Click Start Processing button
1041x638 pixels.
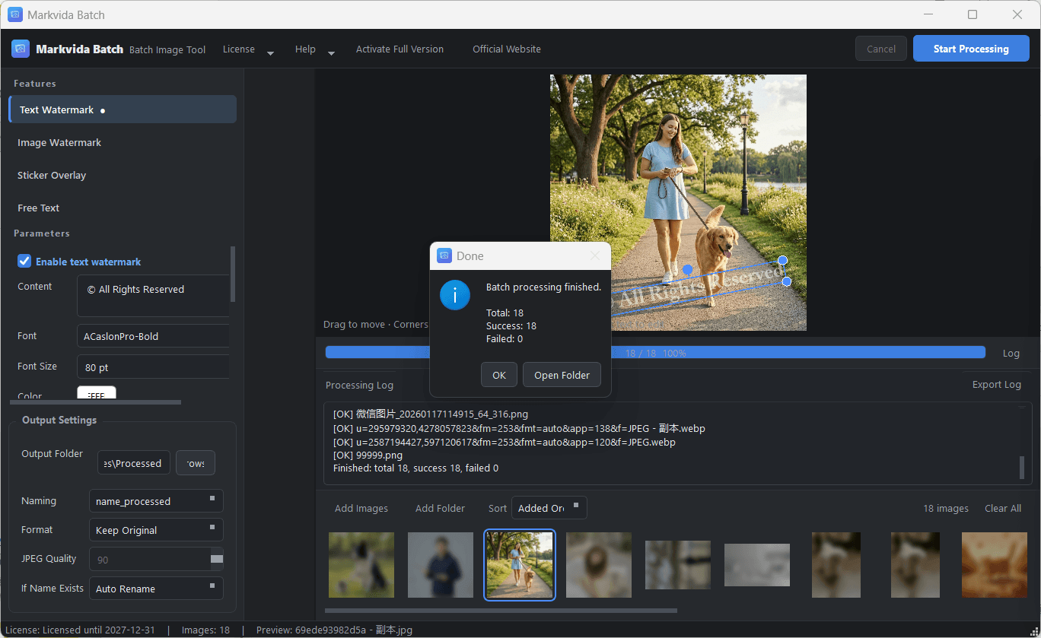(x=971, y=49)
